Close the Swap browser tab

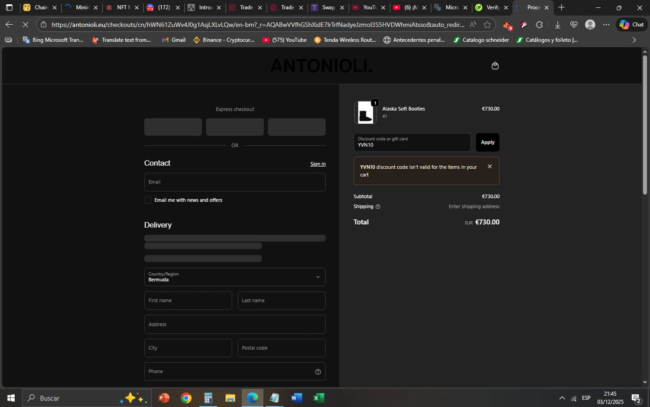[342, 8]
